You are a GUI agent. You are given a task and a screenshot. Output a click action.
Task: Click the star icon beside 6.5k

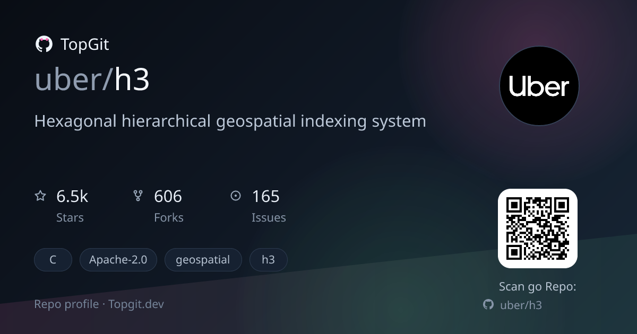[x=40, y=196]
